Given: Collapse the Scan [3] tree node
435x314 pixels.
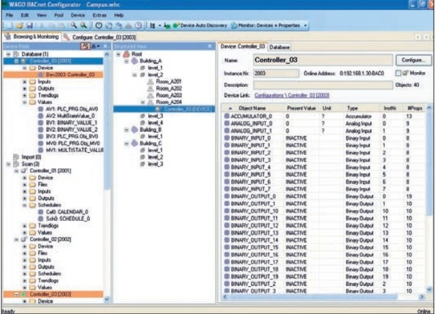Looking at the screenshot, I should pyautogui.click(x=8, y=164).
